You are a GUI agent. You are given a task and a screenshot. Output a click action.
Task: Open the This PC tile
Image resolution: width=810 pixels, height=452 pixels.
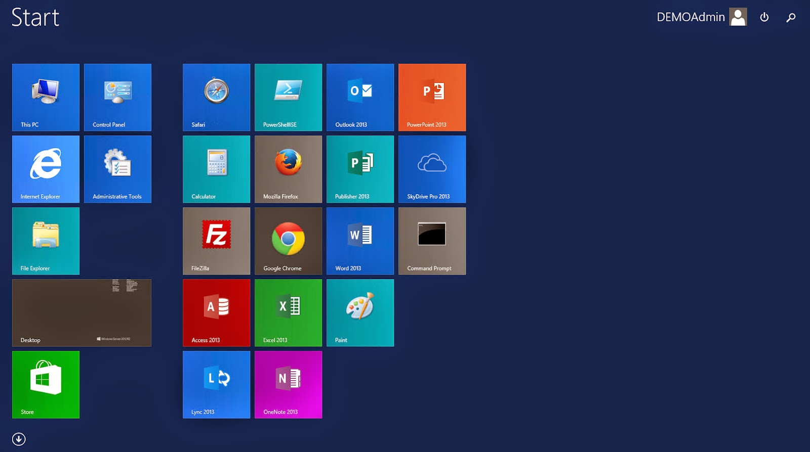click(x=46, y=97)
